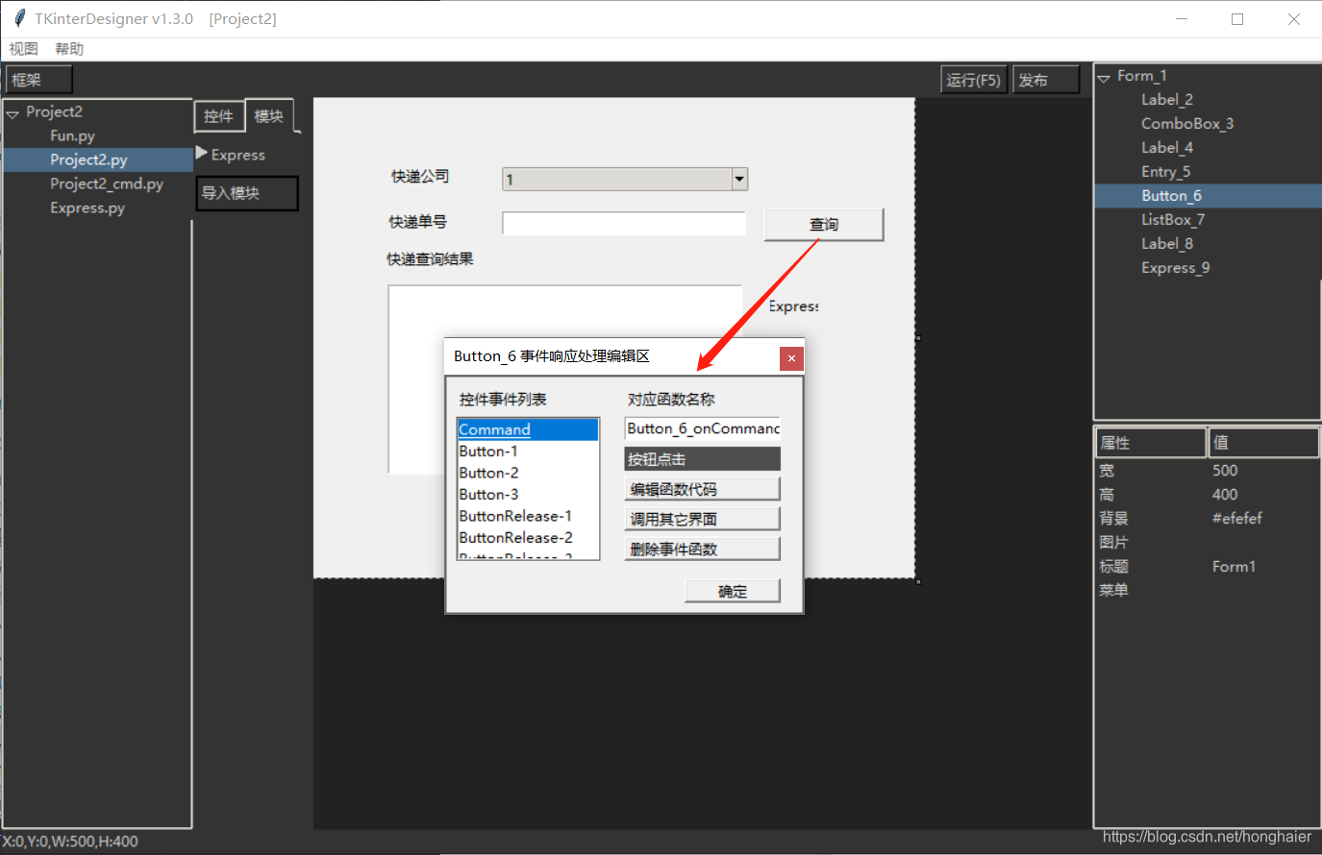
Task: Click the width value 500
Action: (x=1225, y=471)
